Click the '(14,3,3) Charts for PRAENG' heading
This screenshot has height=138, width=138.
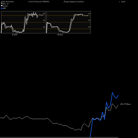(39, 2)
